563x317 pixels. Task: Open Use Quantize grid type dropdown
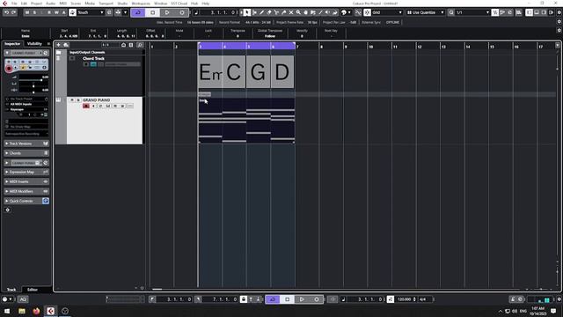(x=426, y=12)
